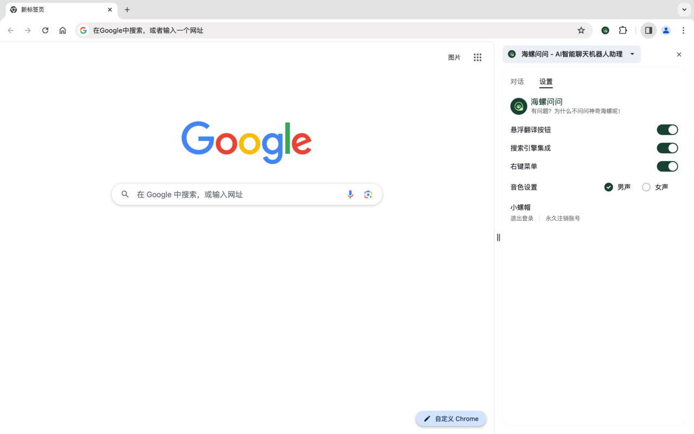Click the 海螺问问 round logo in settings

click(x=519, y=106)
